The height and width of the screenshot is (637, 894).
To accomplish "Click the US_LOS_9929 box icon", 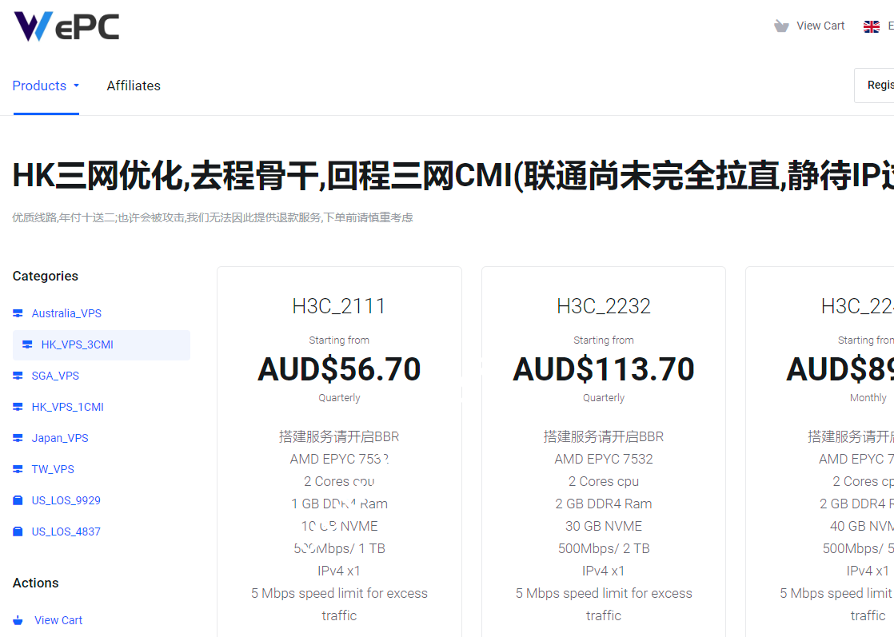I will 18,500.
